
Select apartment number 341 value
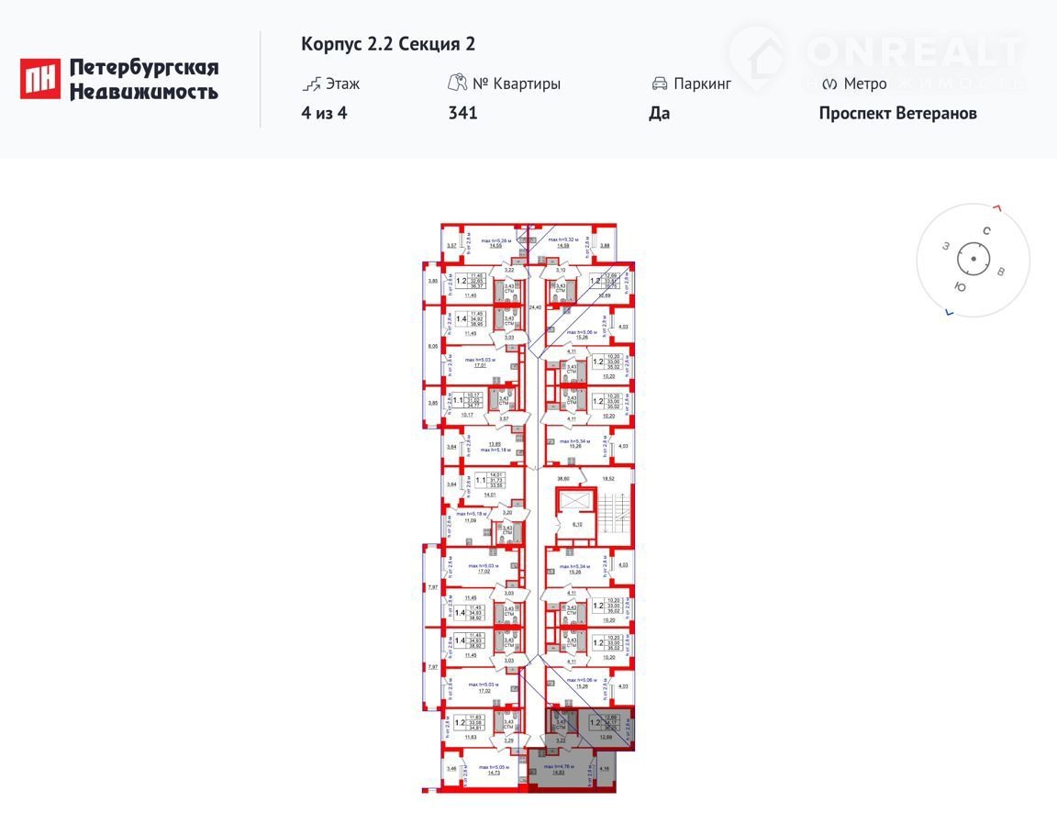(x=462, y=113)
